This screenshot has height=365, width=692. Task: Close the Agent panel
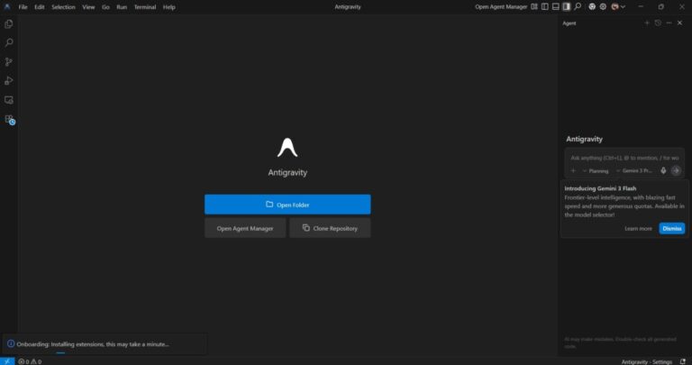pyautogui.click(x=679, y=23)
